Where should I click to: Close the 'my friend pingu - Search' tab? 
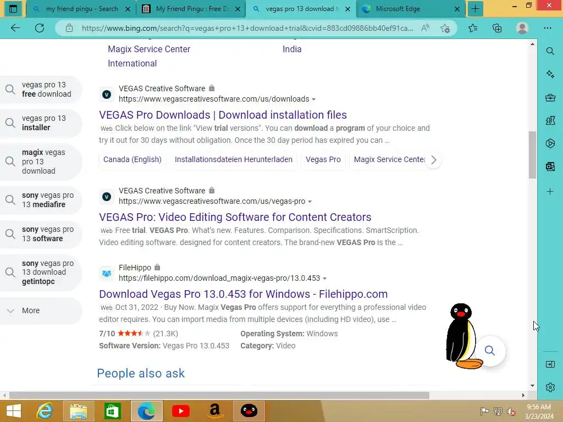[x=128, y=9]
